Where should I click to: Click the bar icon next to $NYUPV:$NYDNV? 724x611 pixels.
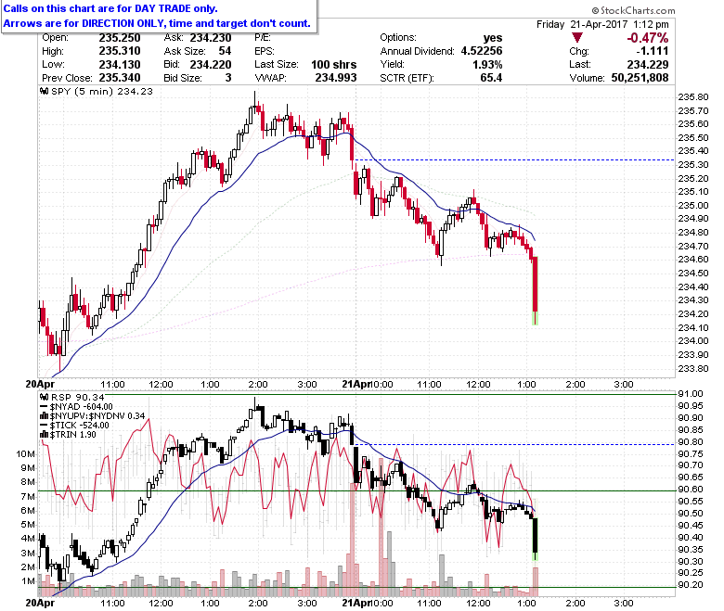pyautogui.click(x=45, y=416)
